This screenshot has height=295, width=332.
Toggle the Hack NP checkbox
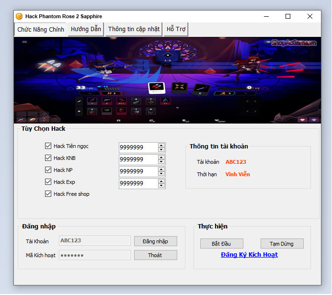(x=48, y=170)
